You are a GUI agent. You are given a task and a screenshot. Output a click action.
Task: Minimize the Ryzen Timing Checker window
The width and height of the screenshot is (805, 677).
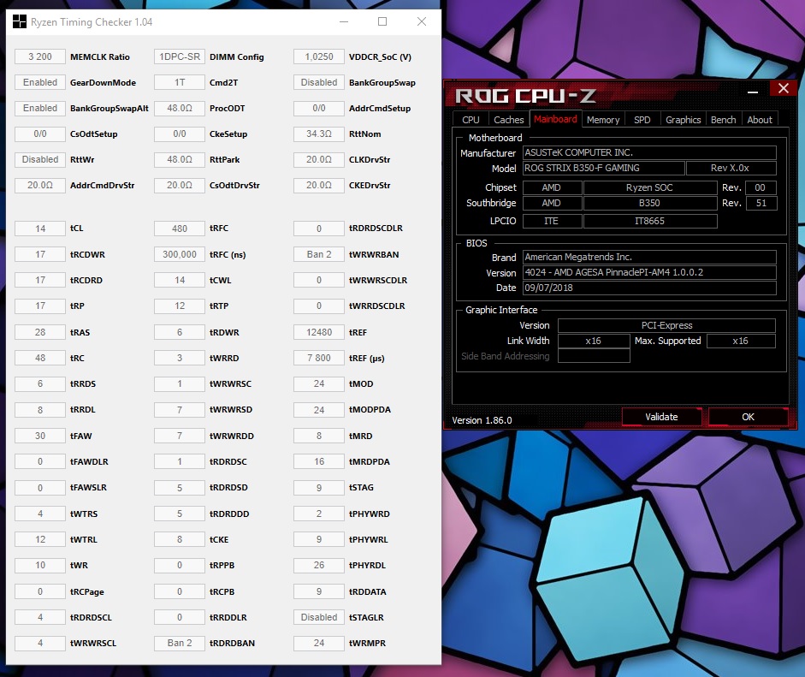pyautogui.click(x=344, y=21)
